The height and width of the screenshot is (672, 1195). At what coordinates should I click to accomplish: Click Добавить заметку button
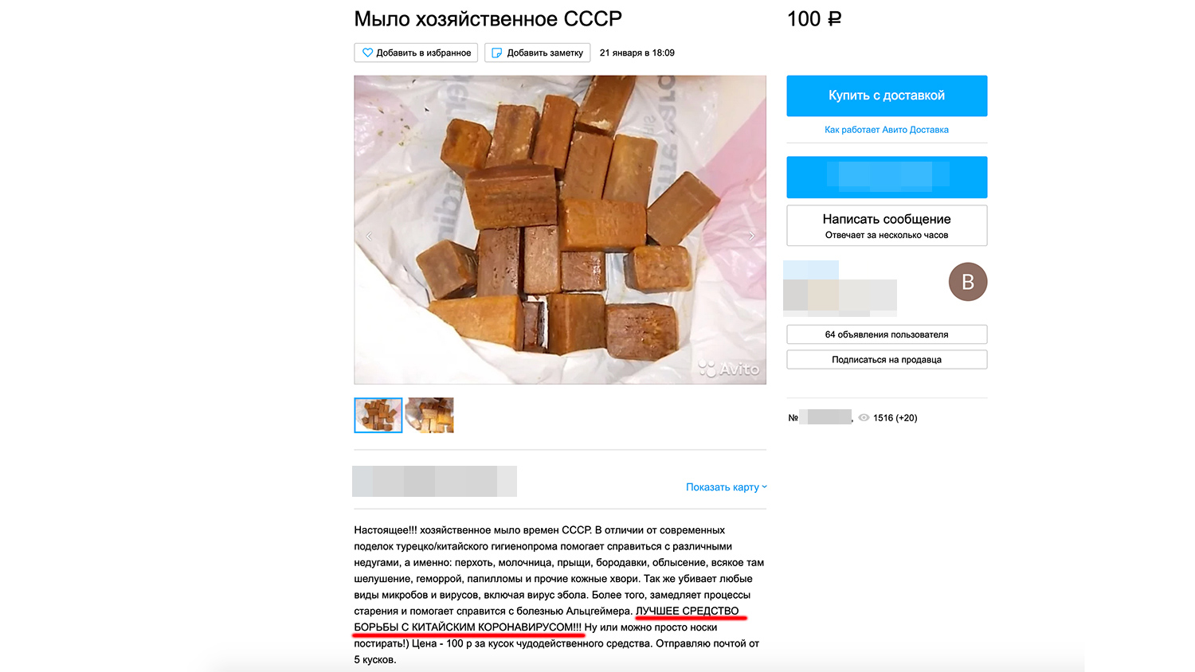[x=538, y=53]
